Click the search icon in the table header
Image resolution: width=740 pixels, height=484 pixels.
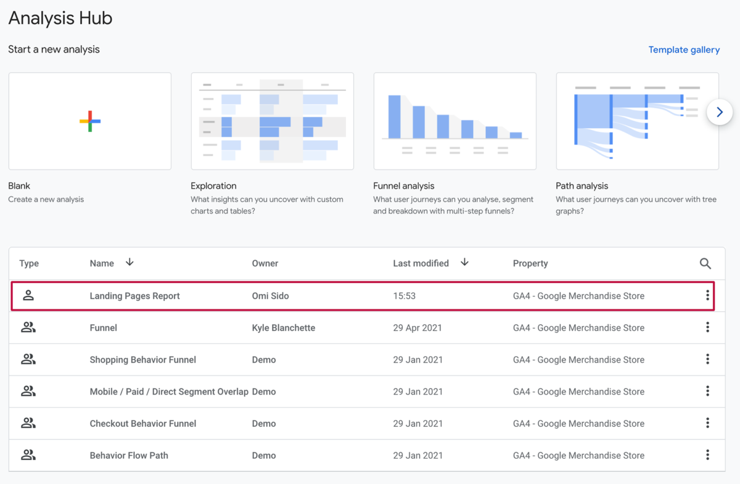[x=705, y=264]
